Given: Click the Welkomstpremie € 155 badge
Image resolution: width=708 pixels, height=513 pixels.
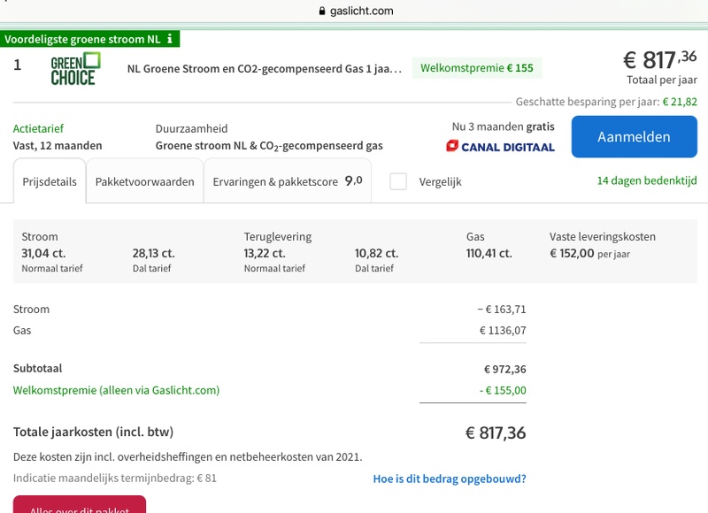Looking at the screenshot, I should 477,68.
